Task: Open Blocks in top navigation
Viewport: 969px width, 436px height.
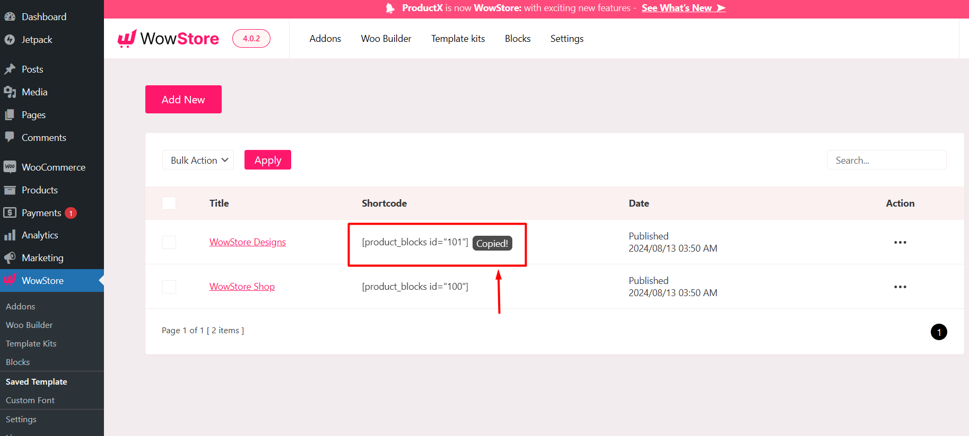Action: [x=518, y=39]
